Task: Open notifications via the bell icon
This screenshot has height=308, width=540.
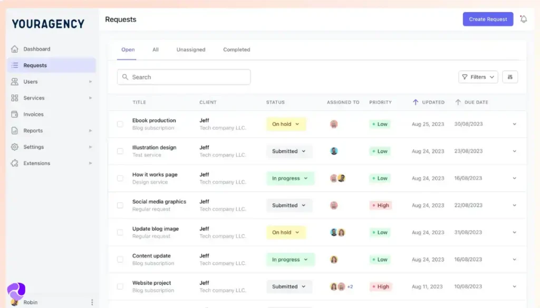Action: point(523,18)
